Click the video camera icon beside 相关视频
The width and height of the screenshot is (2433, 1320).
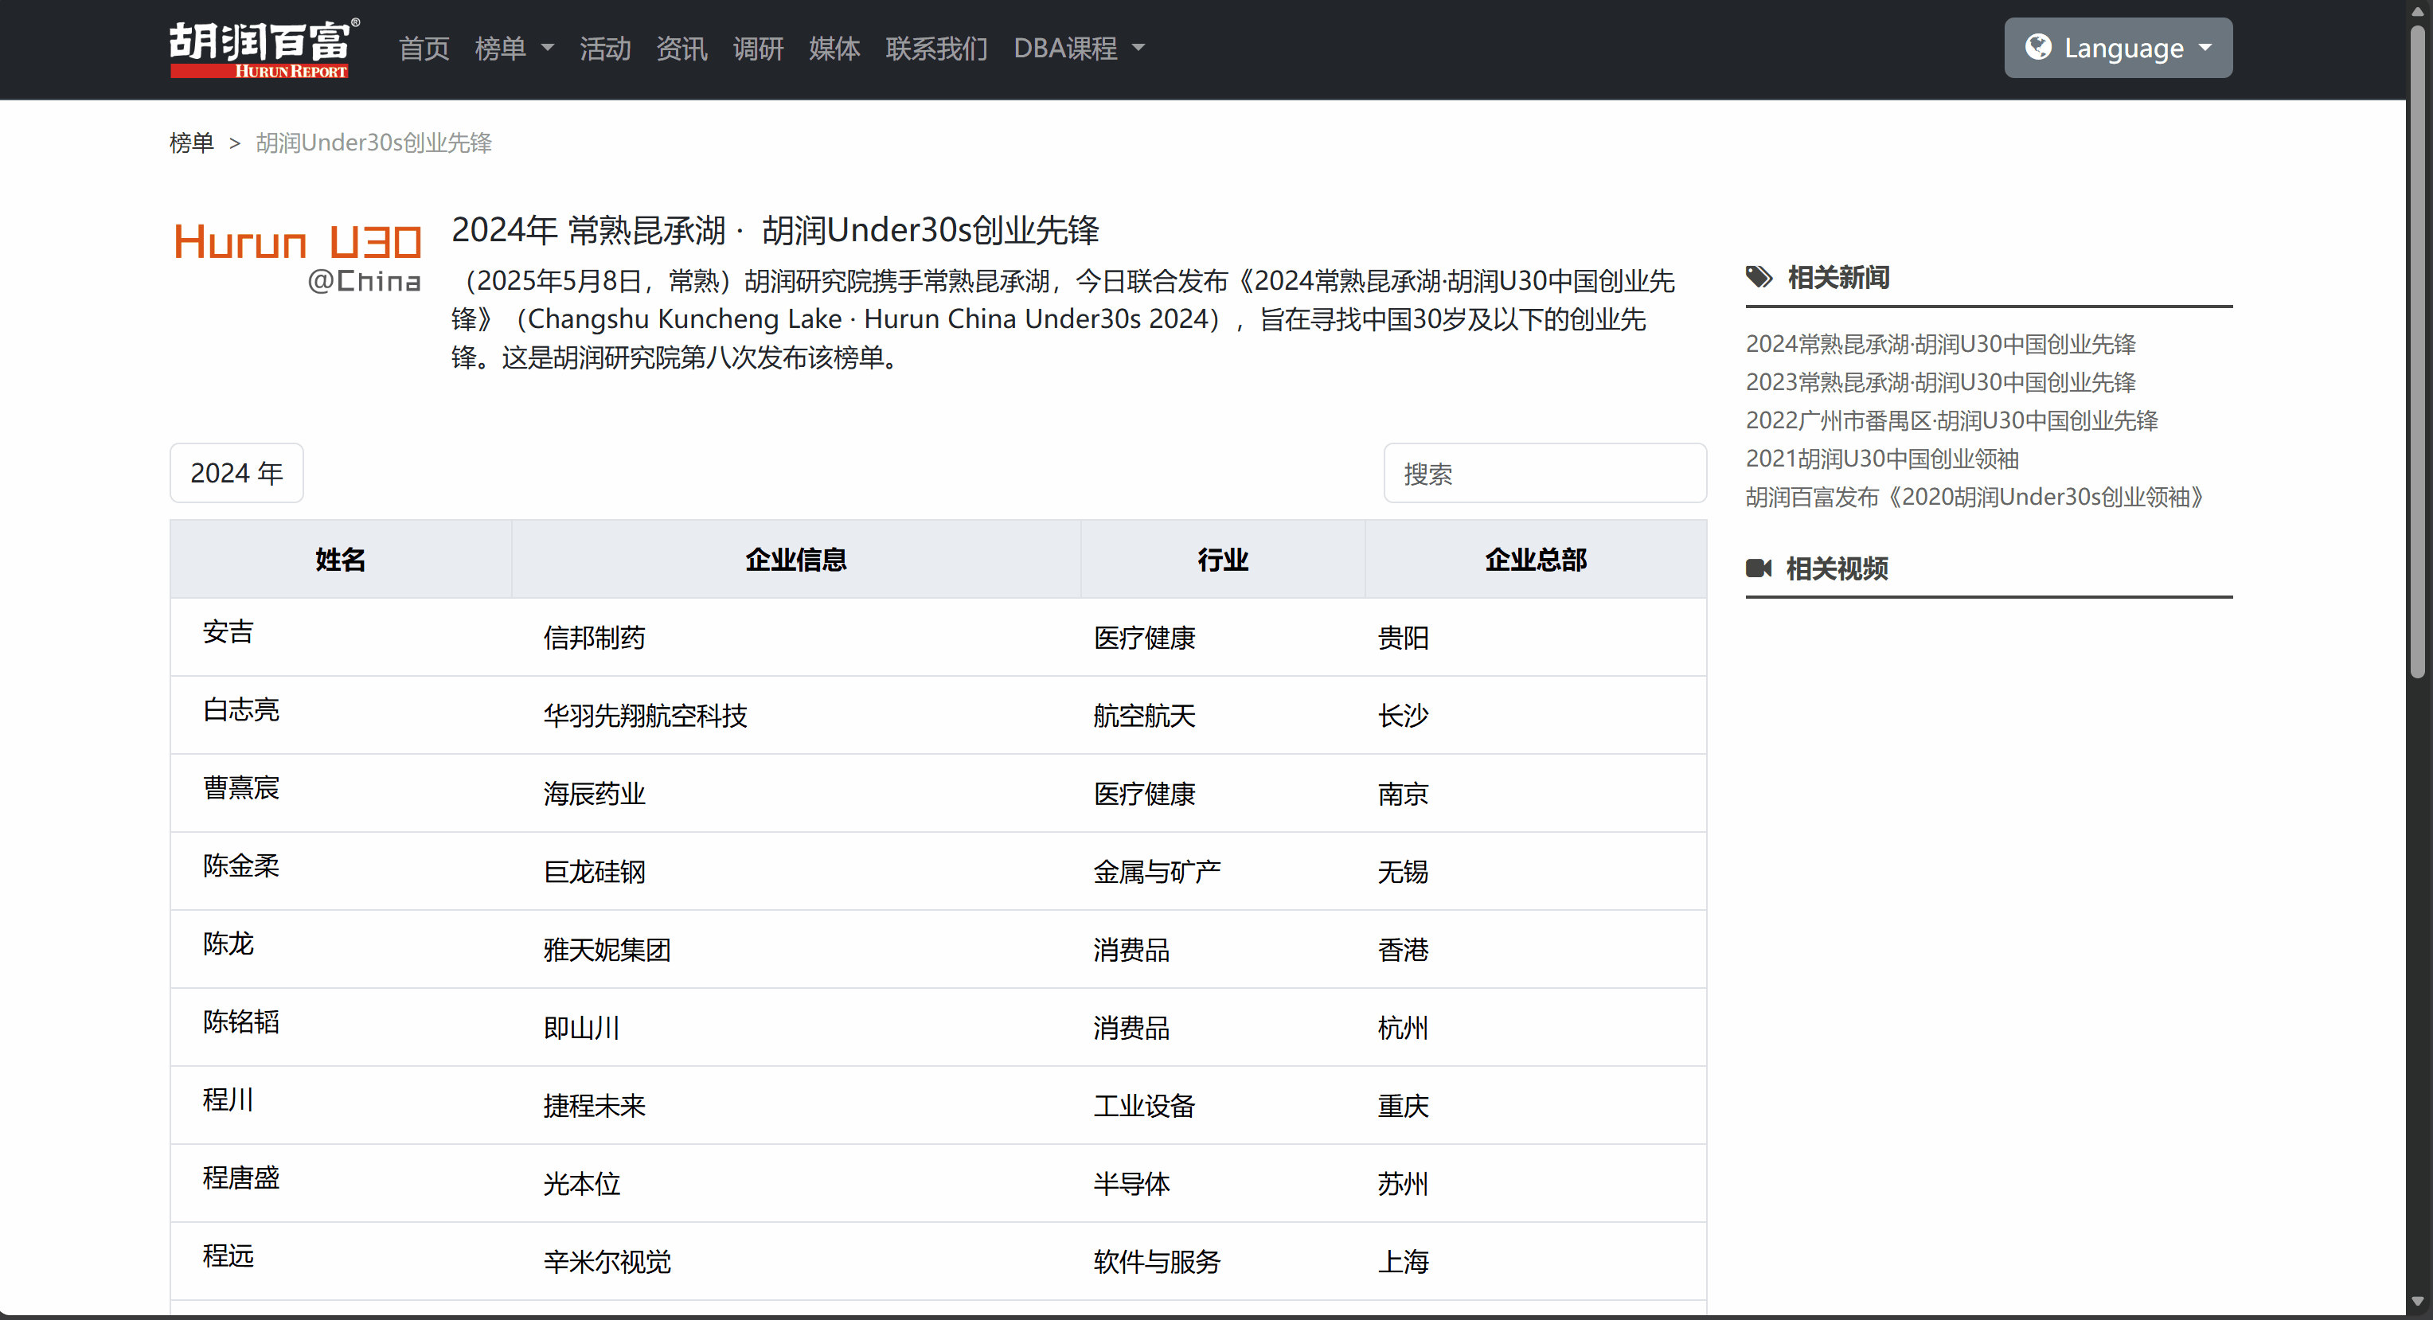1758,568
